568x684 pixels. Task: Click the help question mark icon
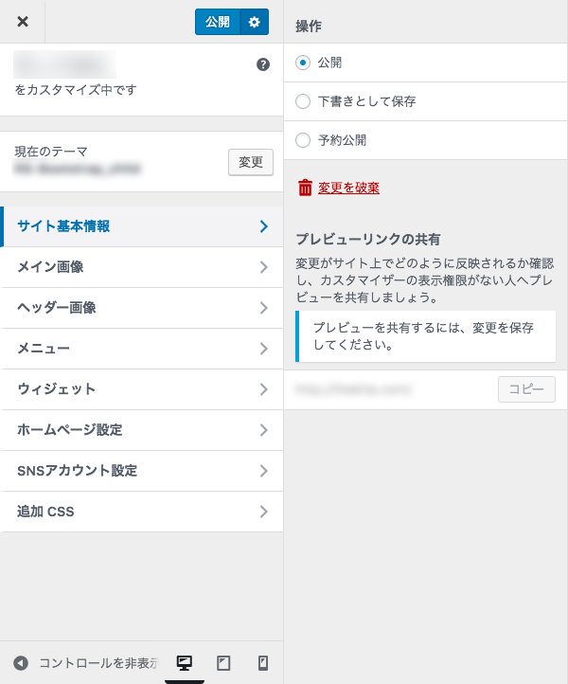pyautogui.click(x=263, y=64)
